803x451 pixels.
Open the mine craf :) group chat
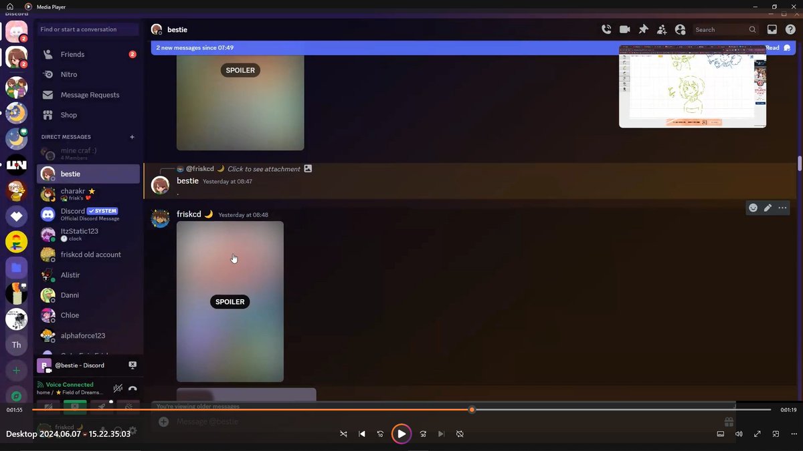click(x=88, y=154)
